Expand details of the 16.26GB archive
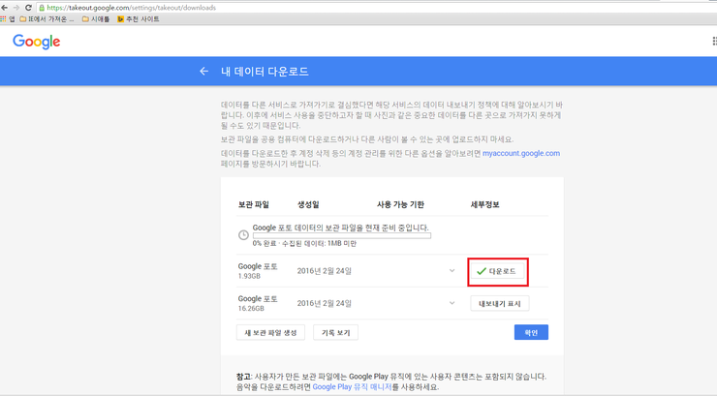Image resolution: width=717 pixels, height=396 pixels. [452, 303]
